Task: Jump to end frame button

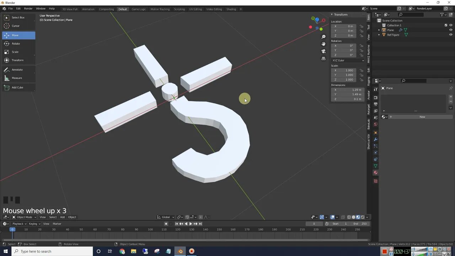Action: (x=200, y=224)
